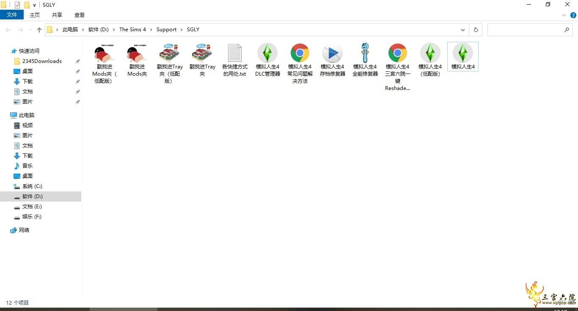Select 模拟人生4全能修复器 wrench icon
578x311 pixels.
365,53
